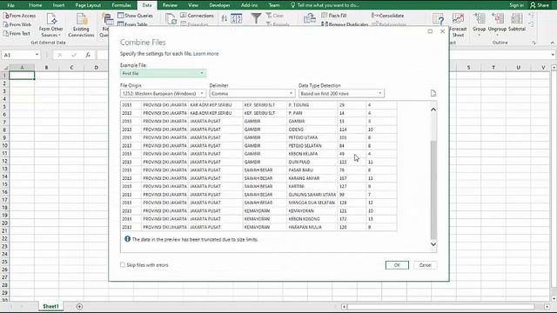The width and height of the screenshot is (557, 313).
Task: Click the From Access icon
Action: 6,16
